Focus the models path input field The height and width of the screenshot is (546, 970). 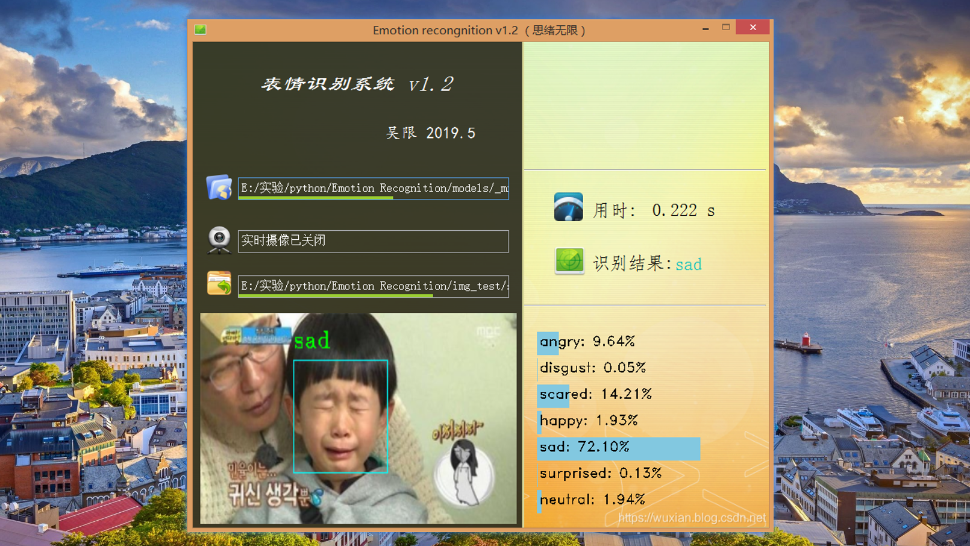[374, 189]
